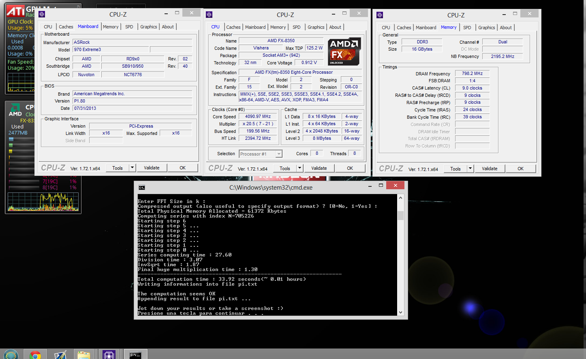Image resolution: width=586 pixels, height=359 pixels.
Task: Click OK in the Mainboard window
Action: click(183, 168)
